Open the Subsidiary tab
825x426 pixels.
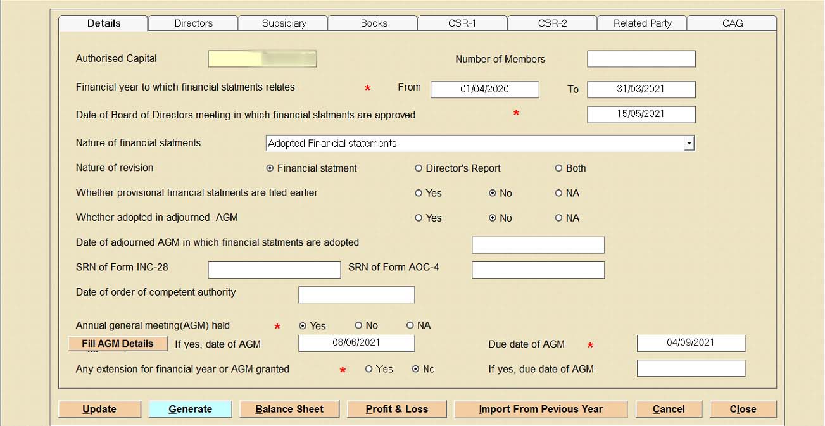[284, 23]
